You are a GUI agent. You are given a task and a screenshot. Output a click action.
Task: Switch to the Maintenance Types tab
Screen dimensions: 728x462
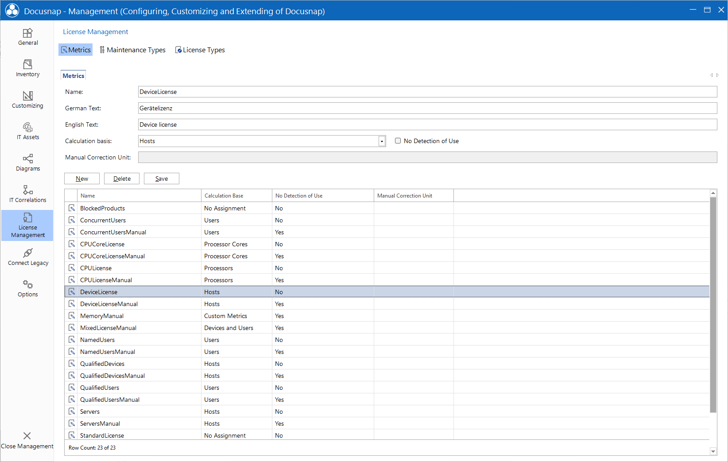pyautogui.click(x=132, y=50)
